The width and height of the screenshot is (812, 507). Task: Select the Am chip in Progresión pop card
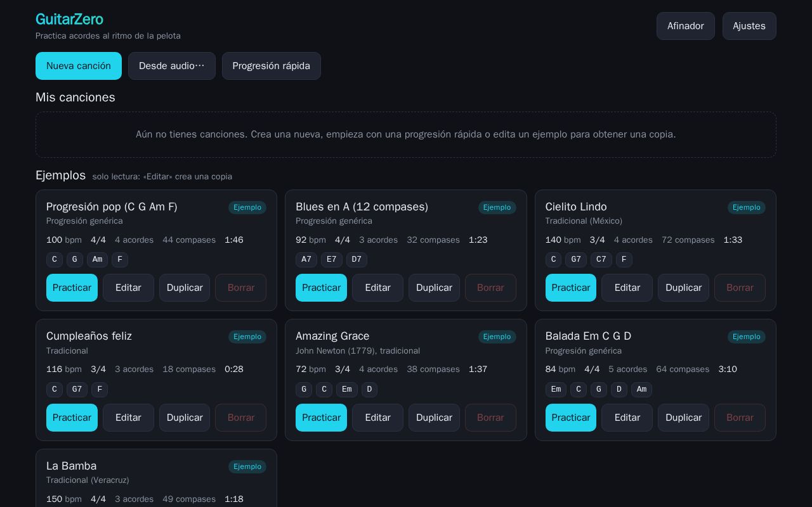(97, 260)
